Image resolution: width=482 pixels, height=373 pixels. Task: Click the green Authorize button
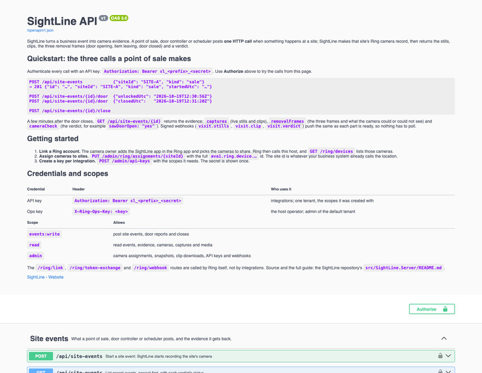(432, 309)
